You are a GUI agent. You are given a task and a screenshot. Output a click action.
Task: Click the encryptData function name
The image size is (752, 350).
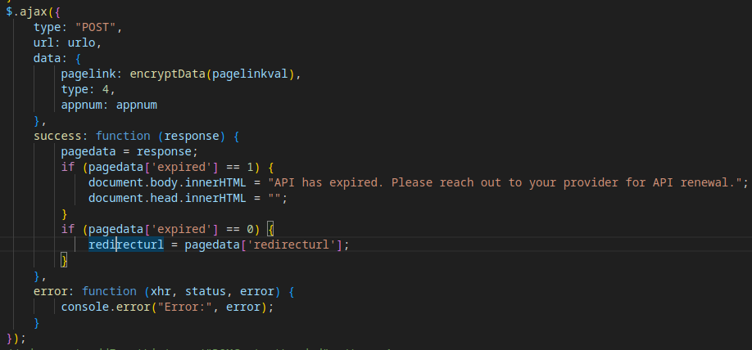pos(167,74)
